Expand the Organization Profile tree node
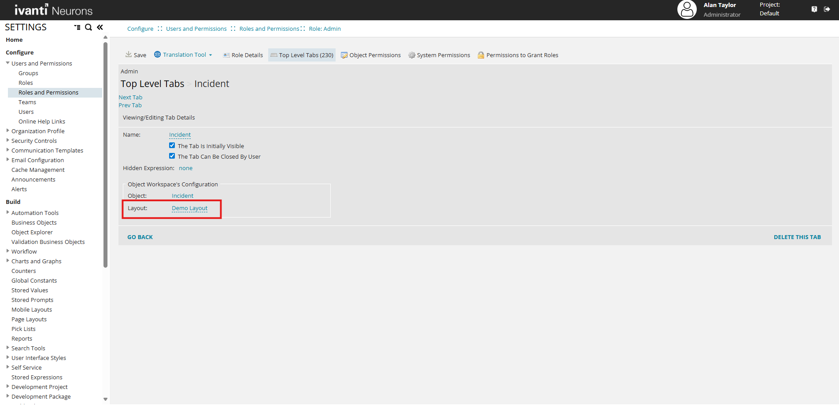Viewport: 839px width, 414px height. point(8,131)
